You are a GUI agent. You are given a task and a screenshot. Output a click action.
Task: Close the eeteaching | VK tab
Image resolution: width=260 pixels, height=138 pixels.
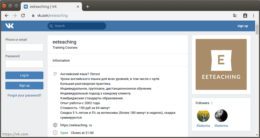pyautogui.click(x=78, y=7)
